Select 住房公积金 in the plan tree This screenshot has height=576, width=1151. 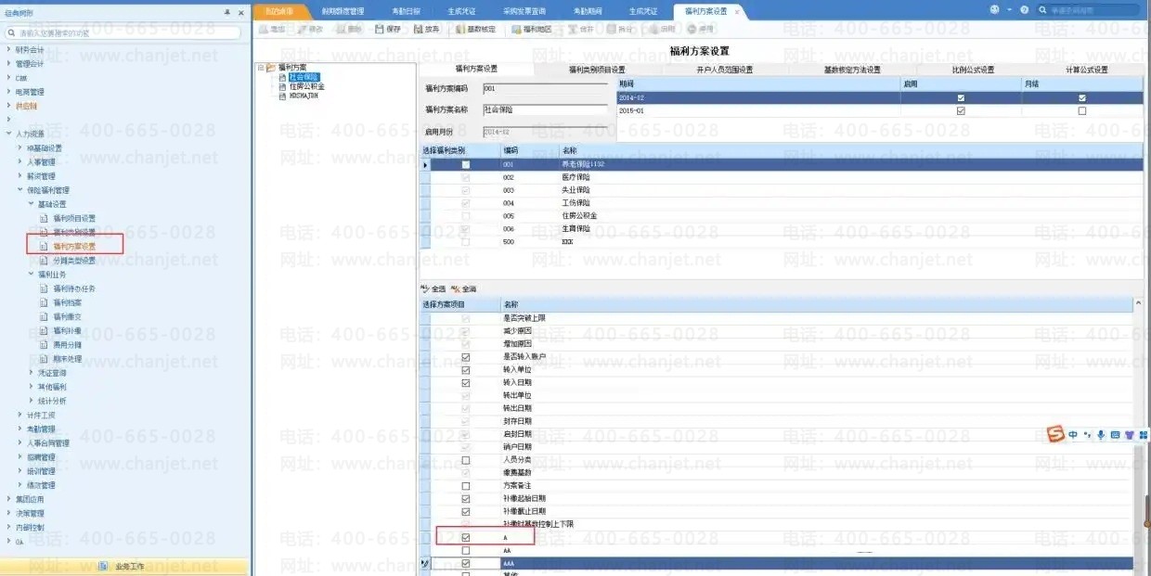click(307, 86)
